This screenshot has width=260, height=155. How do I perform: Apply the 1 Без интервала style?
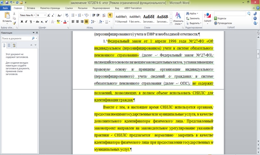click(135, 18)
